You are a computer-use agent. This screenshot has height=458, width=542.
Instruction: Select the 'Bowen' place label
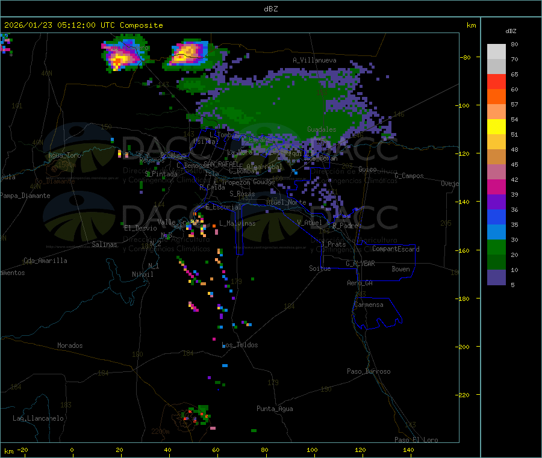[400, 269]
